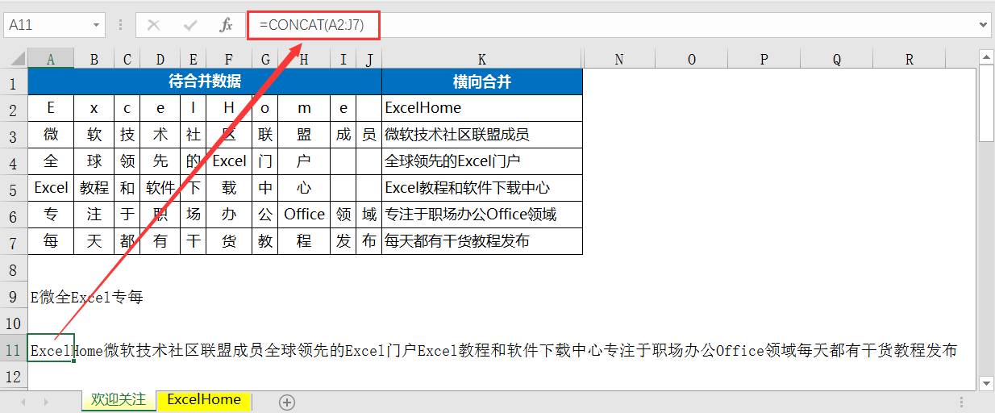This screenshot has height=413, width=995.
Task: Click the Name Box showing A11
Action: (46, 25)
